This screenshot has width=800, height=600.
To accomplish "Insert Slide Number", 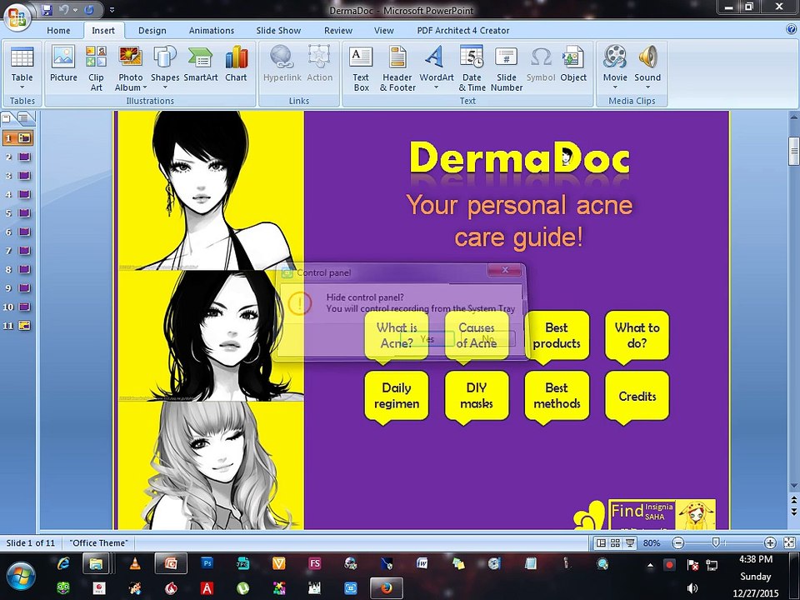I will coord(506,68).
